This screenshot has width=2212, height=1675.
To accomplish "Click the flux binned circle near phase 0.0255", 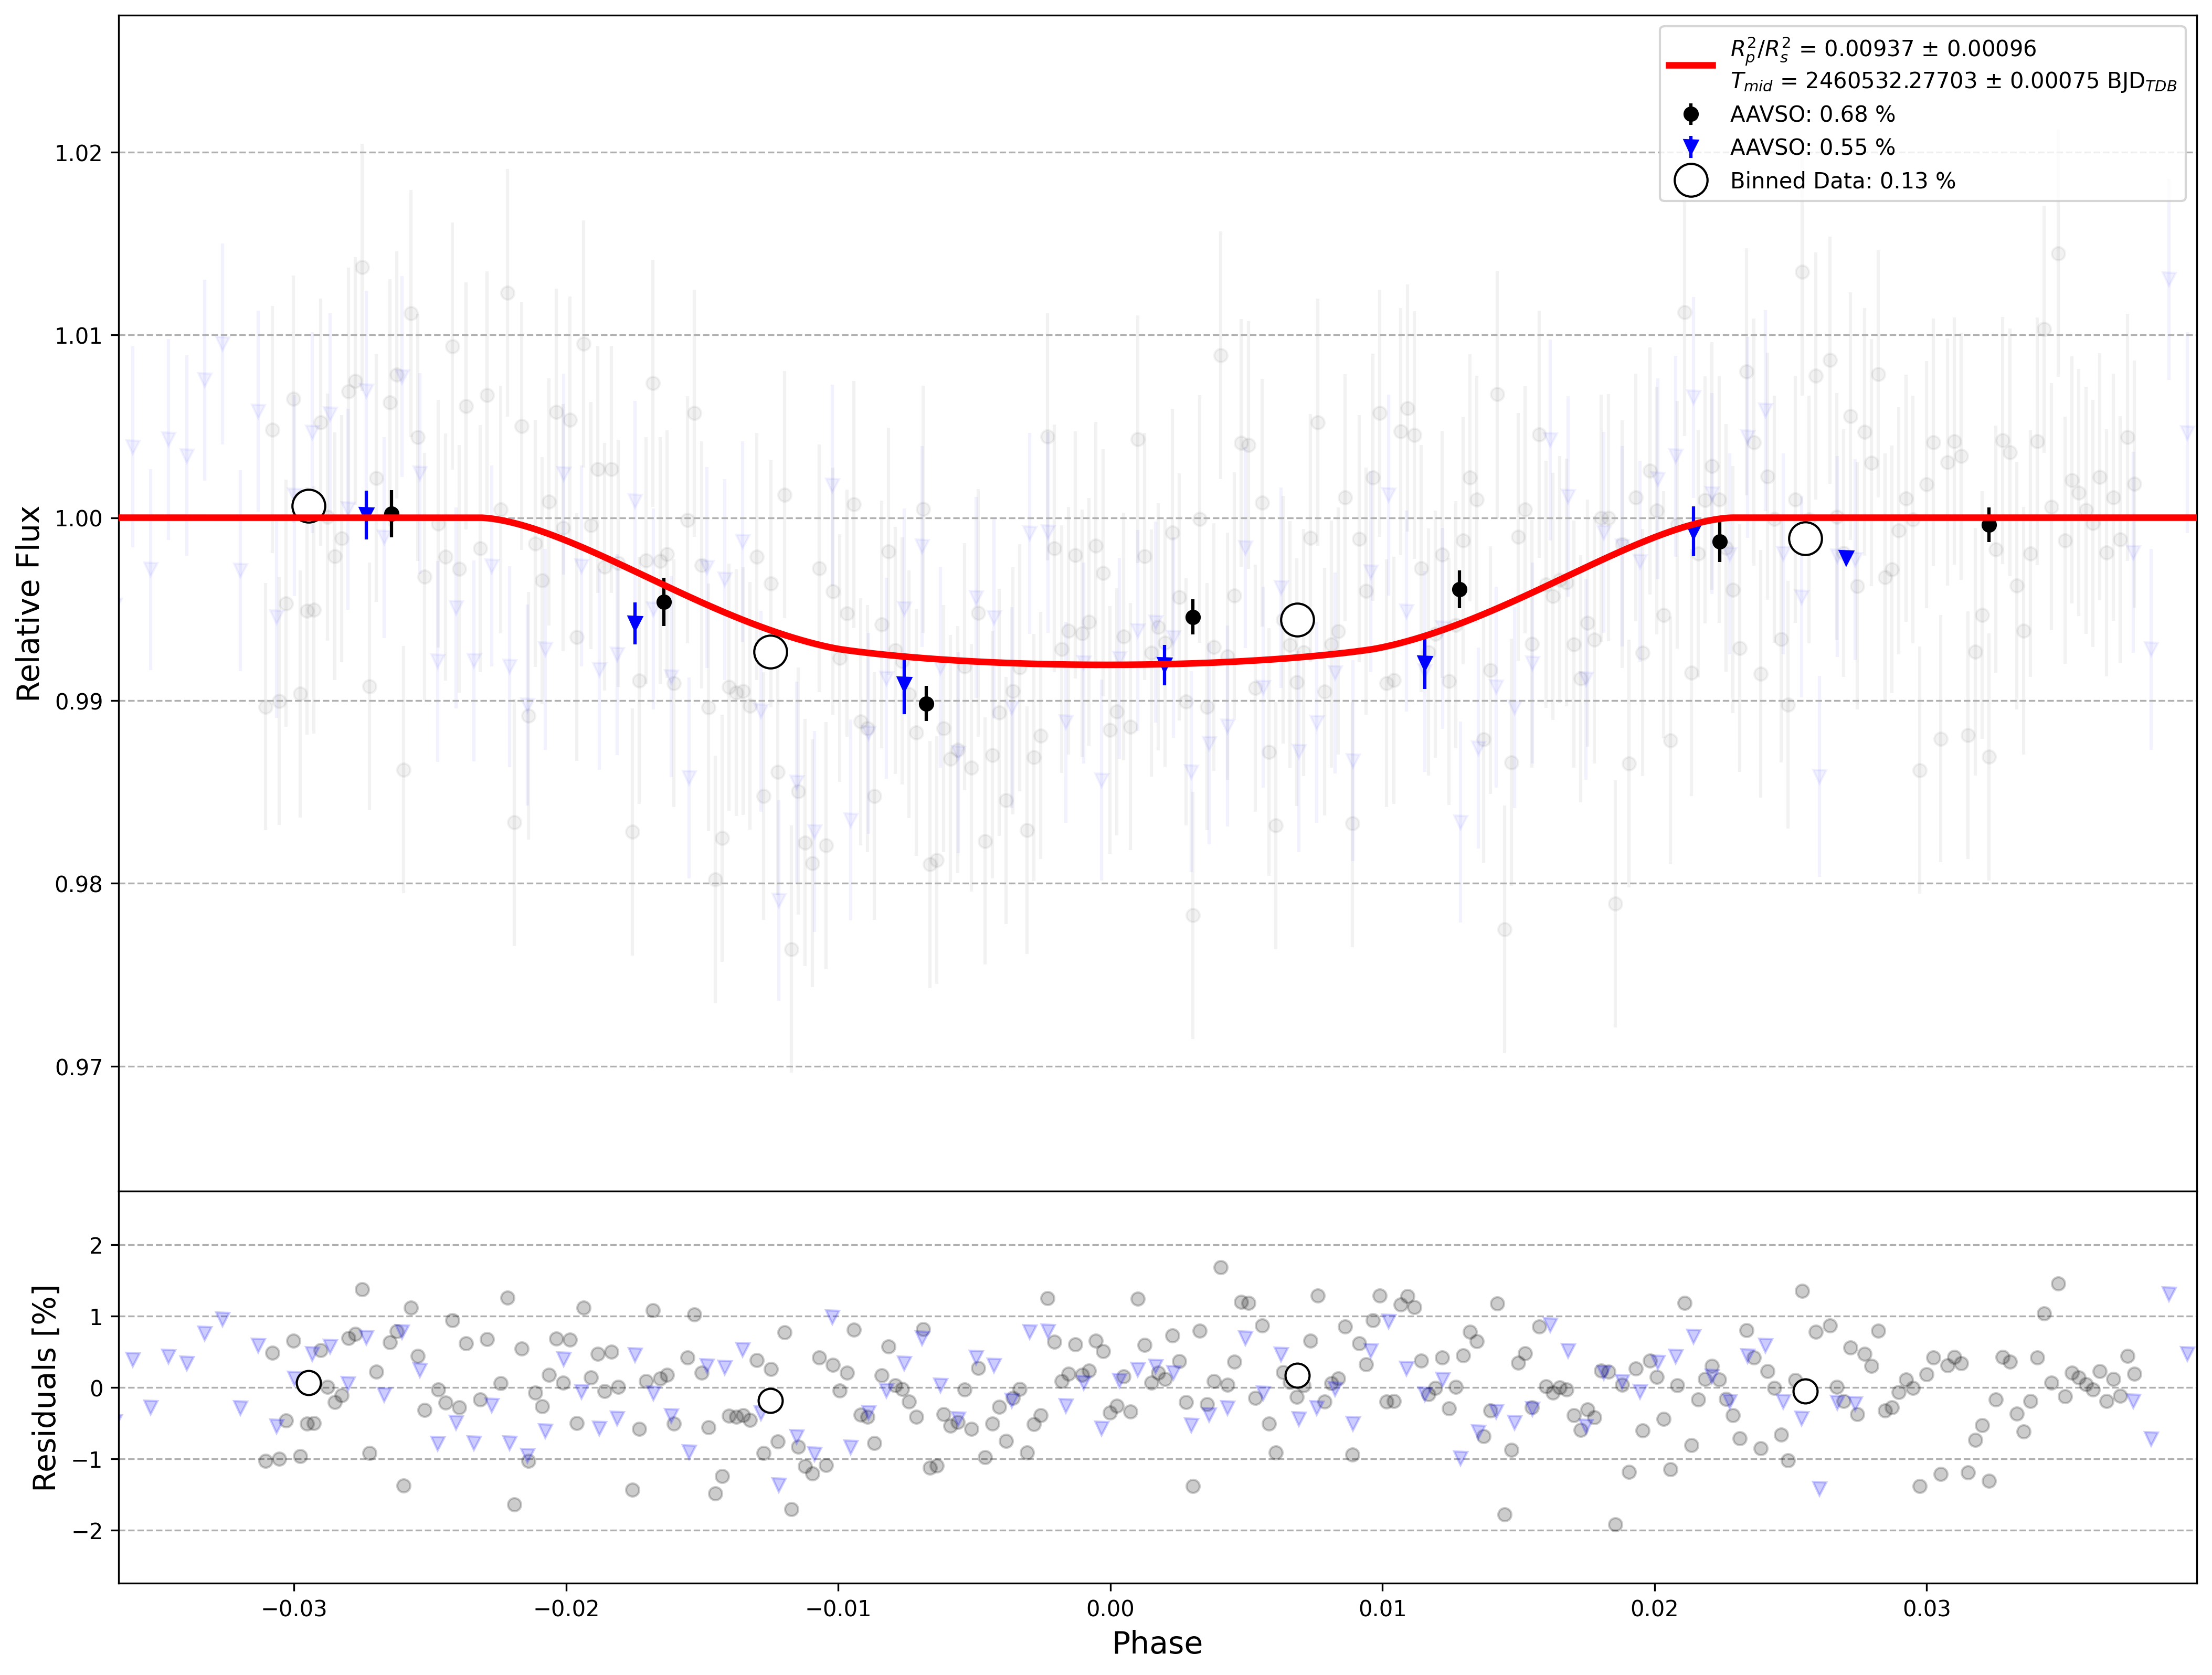I will point(1805,539).
